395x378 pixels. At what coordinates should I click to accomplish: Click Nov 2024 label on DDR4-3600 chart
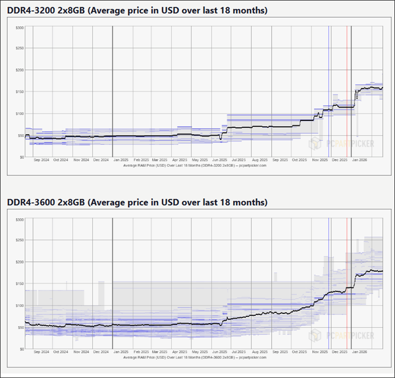[81, 352]
